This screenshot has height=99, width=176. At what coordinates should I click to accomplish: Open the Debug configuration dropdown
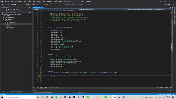point(28,4)
